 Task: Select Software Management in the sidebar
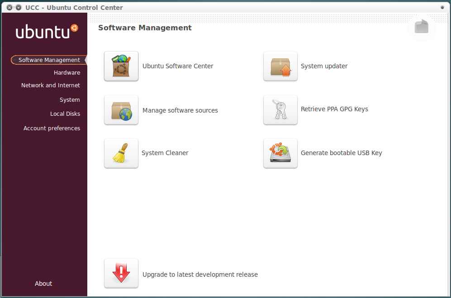coord(47,60)
